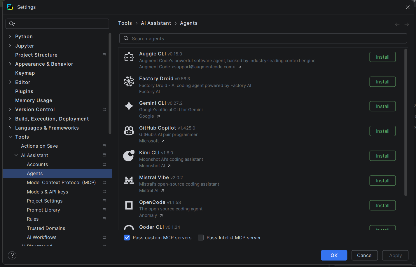Open Mistral AI external link arrow
The image size is (416, 267).
click(162, 191)
